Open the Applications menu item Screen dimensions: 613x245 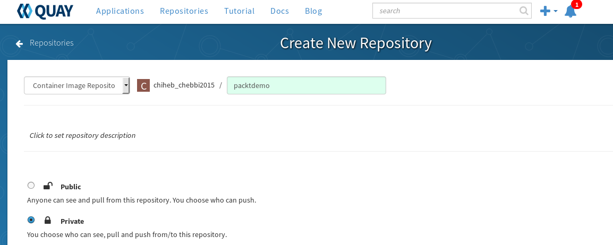120,11
